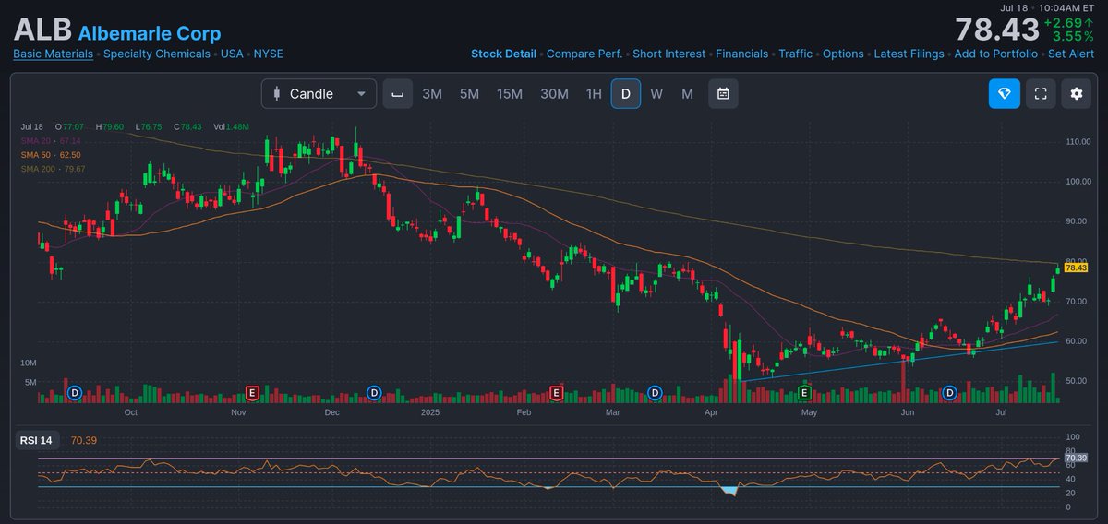Click the earnings E marker in November
Viewport: 1108px width, 524px height.
pos(252,393)
